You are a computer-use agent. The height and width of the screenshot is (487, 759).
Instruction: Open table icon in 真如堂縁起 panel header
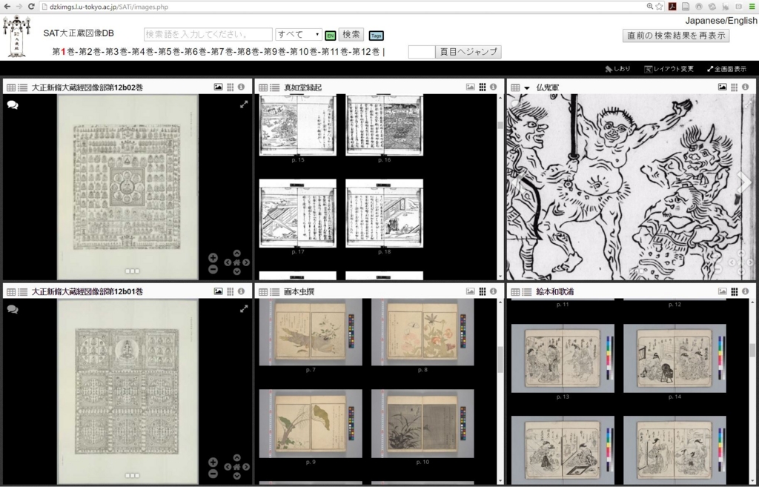click(263, 87)
